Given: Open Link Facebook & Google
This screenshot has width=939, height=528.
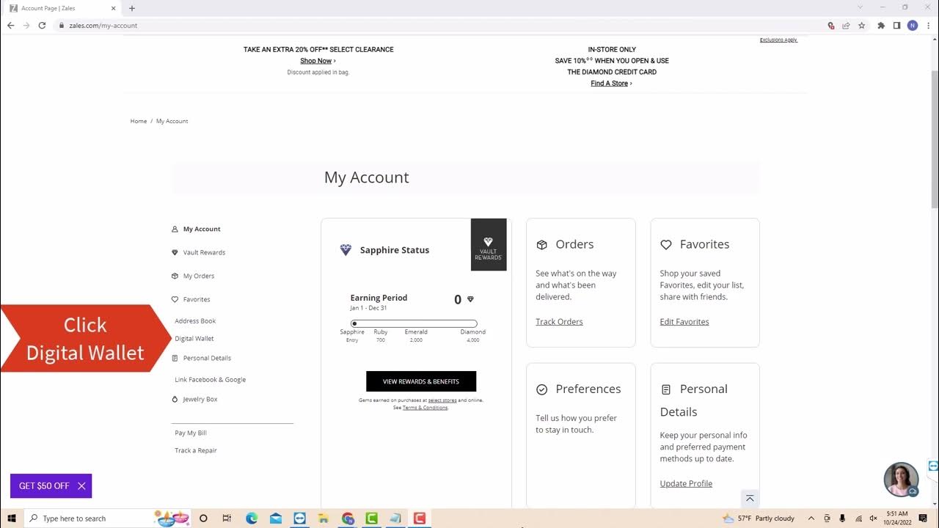Looking at the screenshot, I should (x=210, y=380).
